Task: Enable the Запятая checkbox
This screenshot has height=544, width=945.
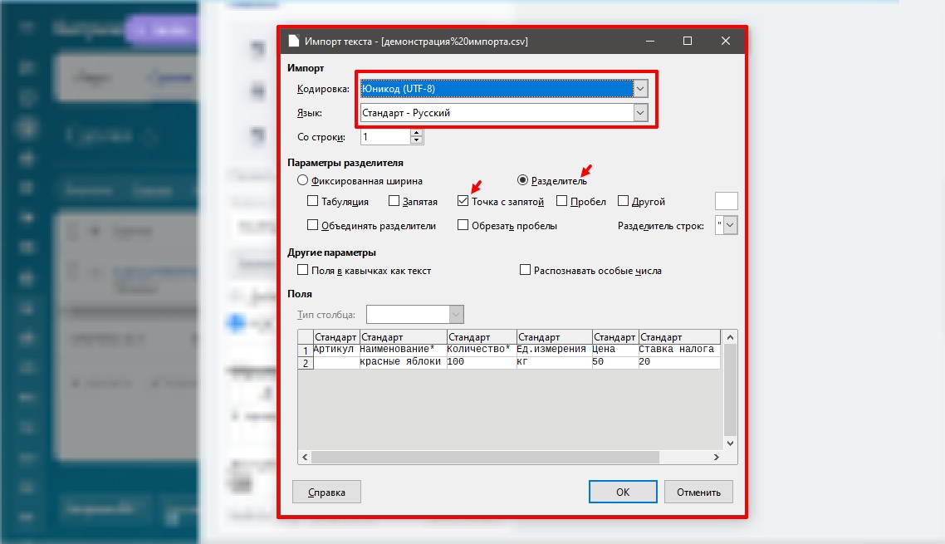Action: click(394, 201)
